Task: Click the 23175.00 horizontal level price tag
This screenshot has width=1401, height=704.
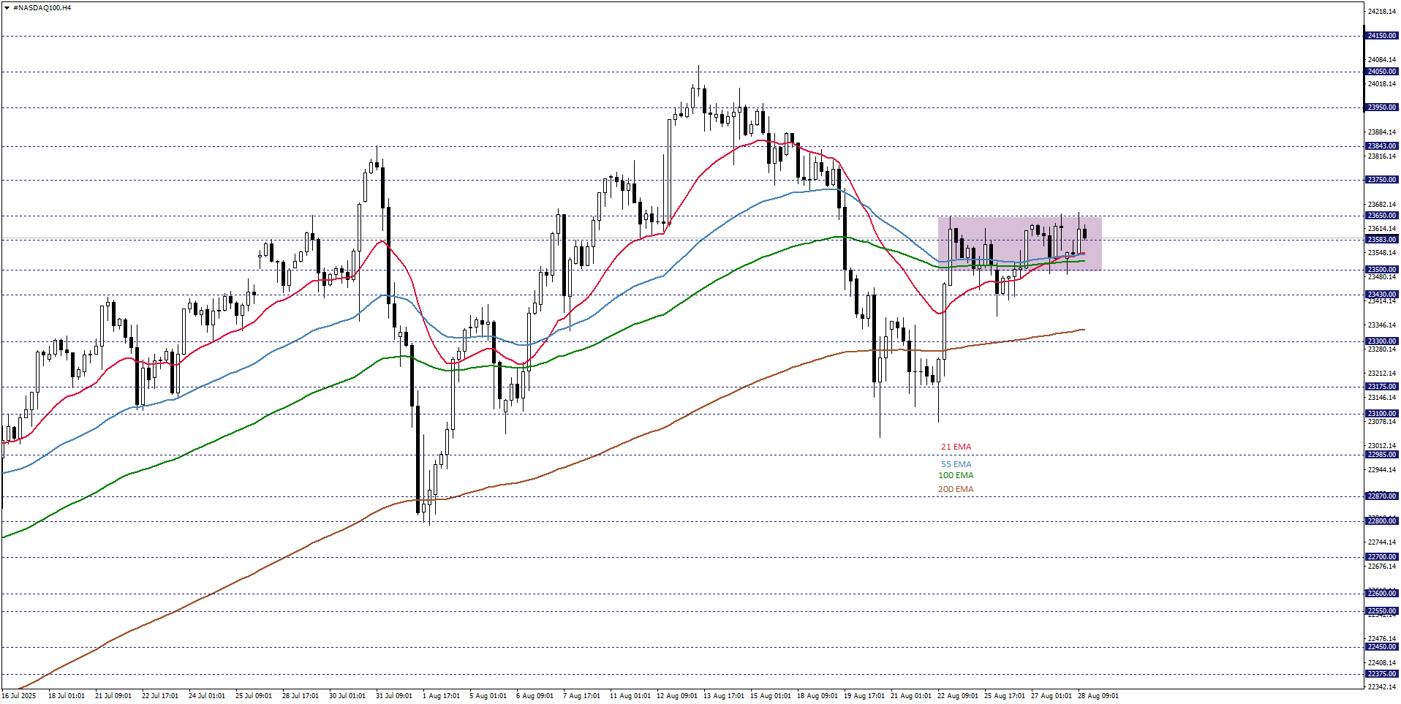Action: pyautogui.click(x=1381, y=387)
